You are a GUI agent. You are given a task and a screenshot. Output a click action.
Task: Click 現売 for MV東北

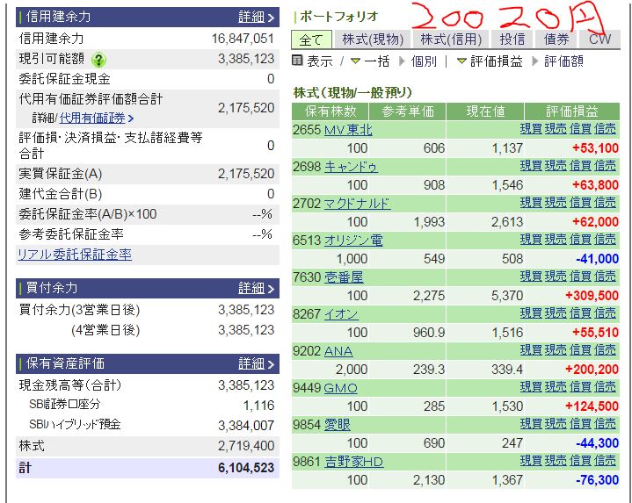(556, 129)
